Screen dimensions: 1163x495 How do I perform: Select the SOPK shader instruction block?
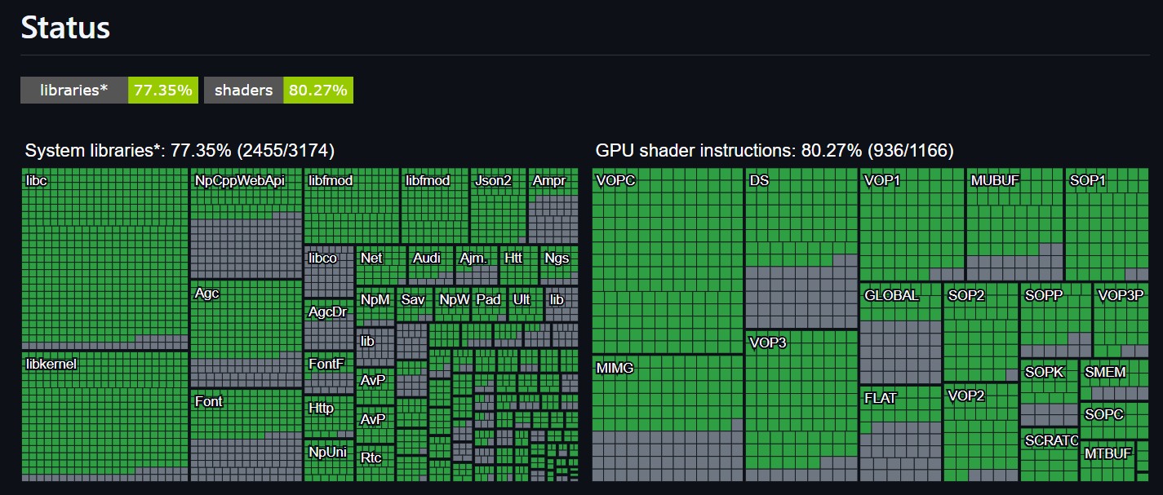tap(1049, 393)
